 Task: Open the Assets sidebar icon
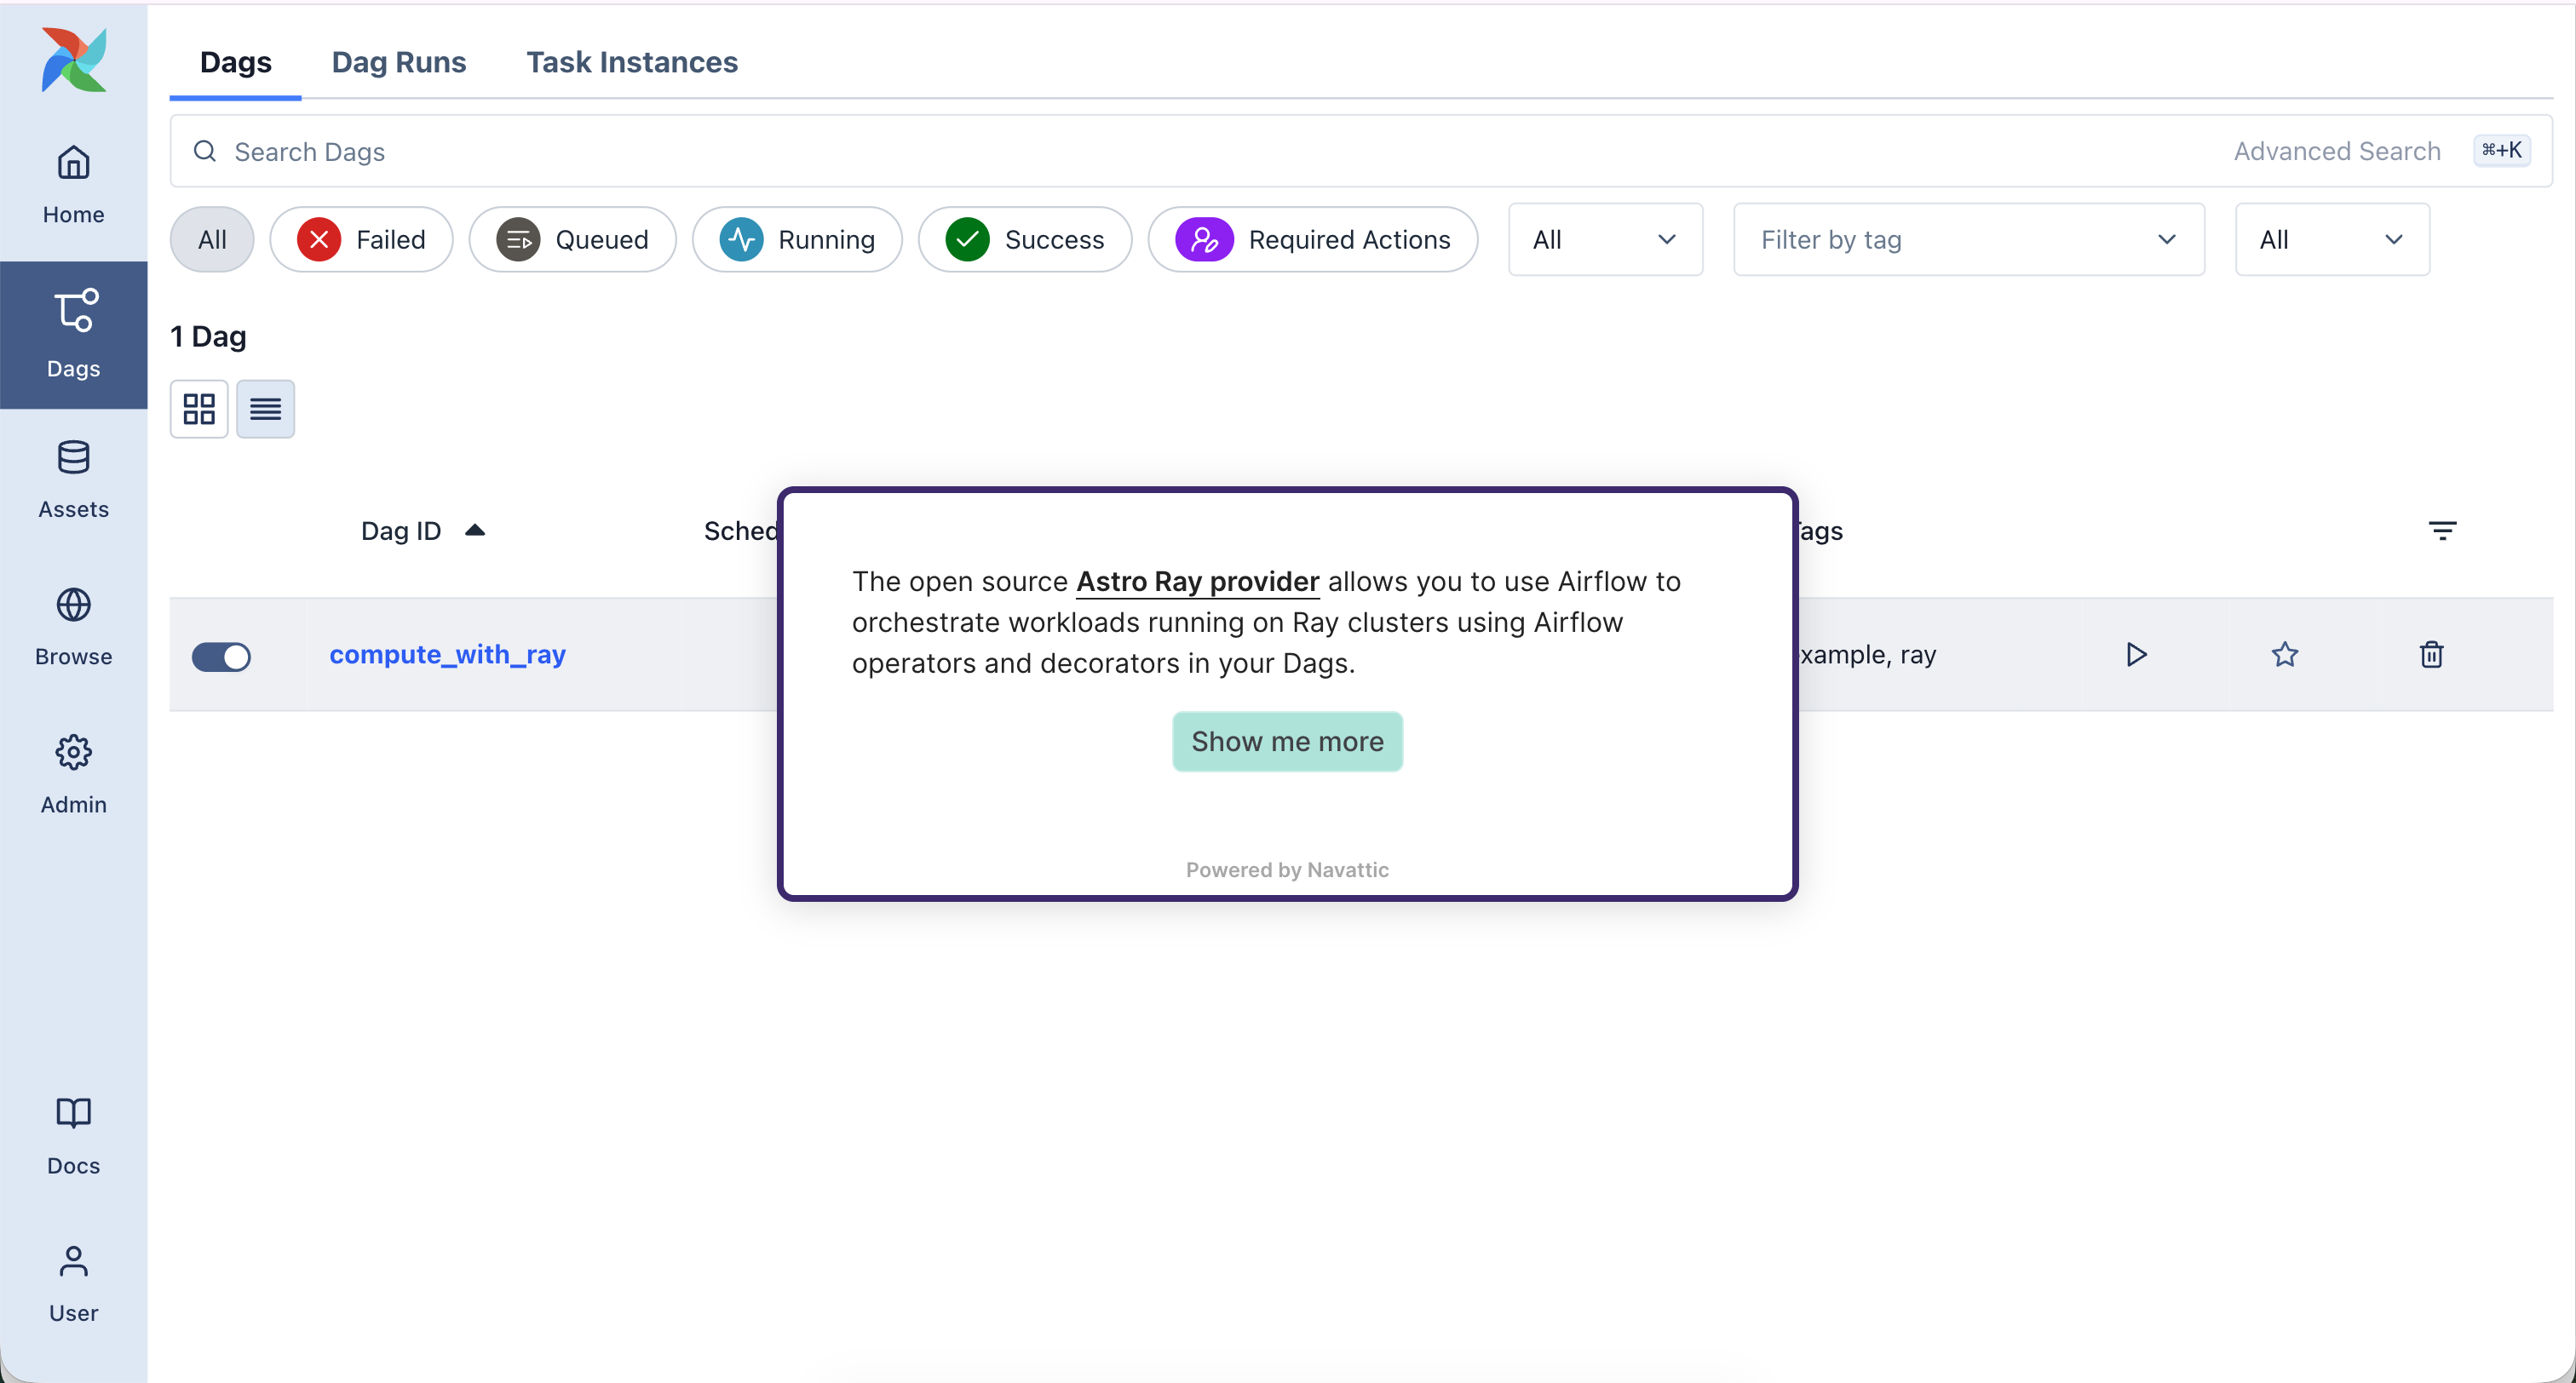73,479
